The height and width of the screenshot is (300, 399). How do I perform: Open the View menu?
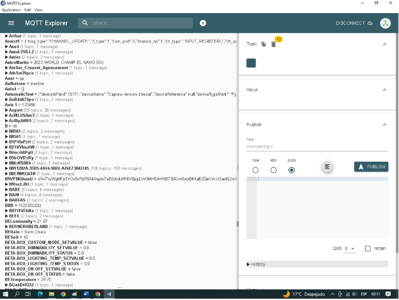38,10
